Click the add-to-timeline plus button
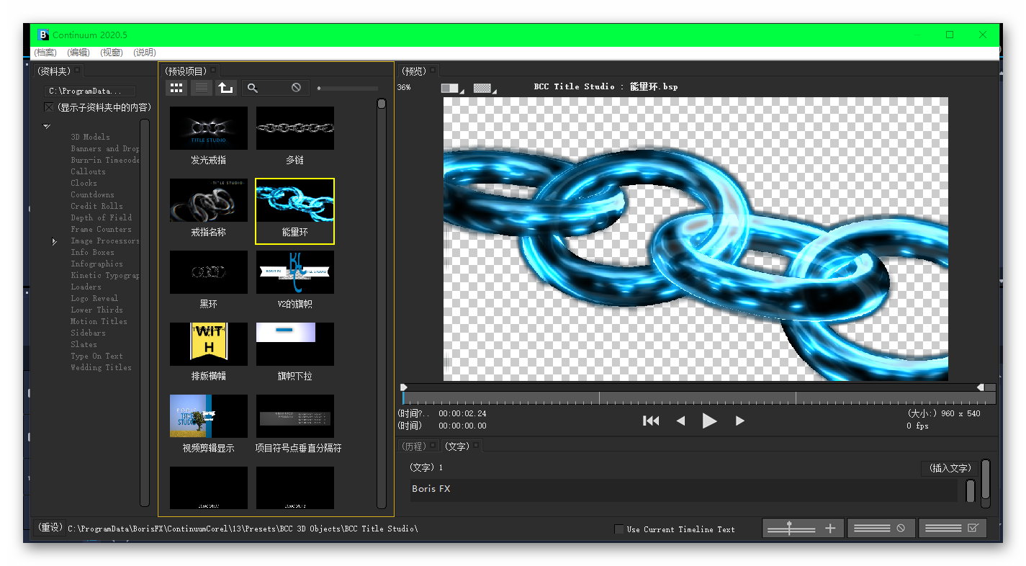This screenshot has height=566, width=1026. click(803, 529)
